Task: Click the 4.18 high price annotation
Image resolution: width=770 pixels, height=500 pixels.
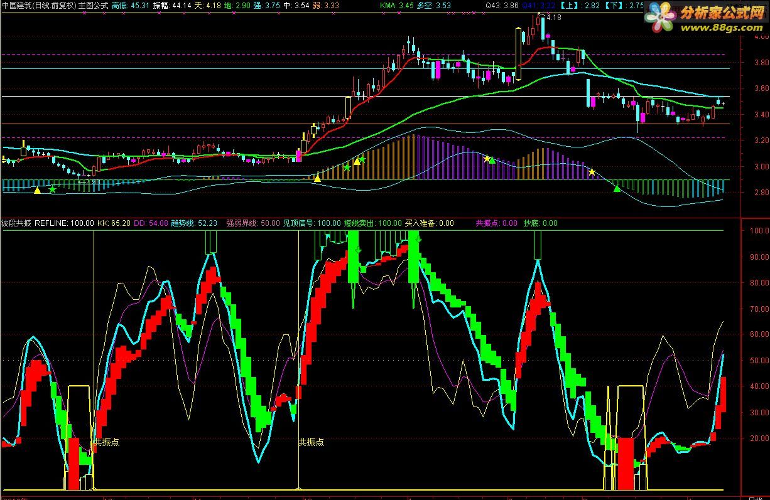Action: coord(554,18)
